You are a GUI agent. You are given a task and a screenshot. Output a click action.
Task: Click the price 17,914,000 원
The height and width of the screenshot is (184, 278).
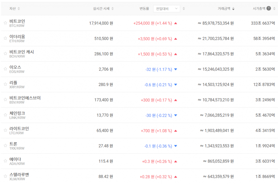click(101, 23)
